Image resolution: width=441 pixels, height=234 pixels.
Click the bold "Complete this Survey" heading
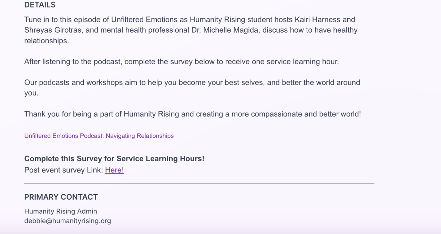click(114, 158)
